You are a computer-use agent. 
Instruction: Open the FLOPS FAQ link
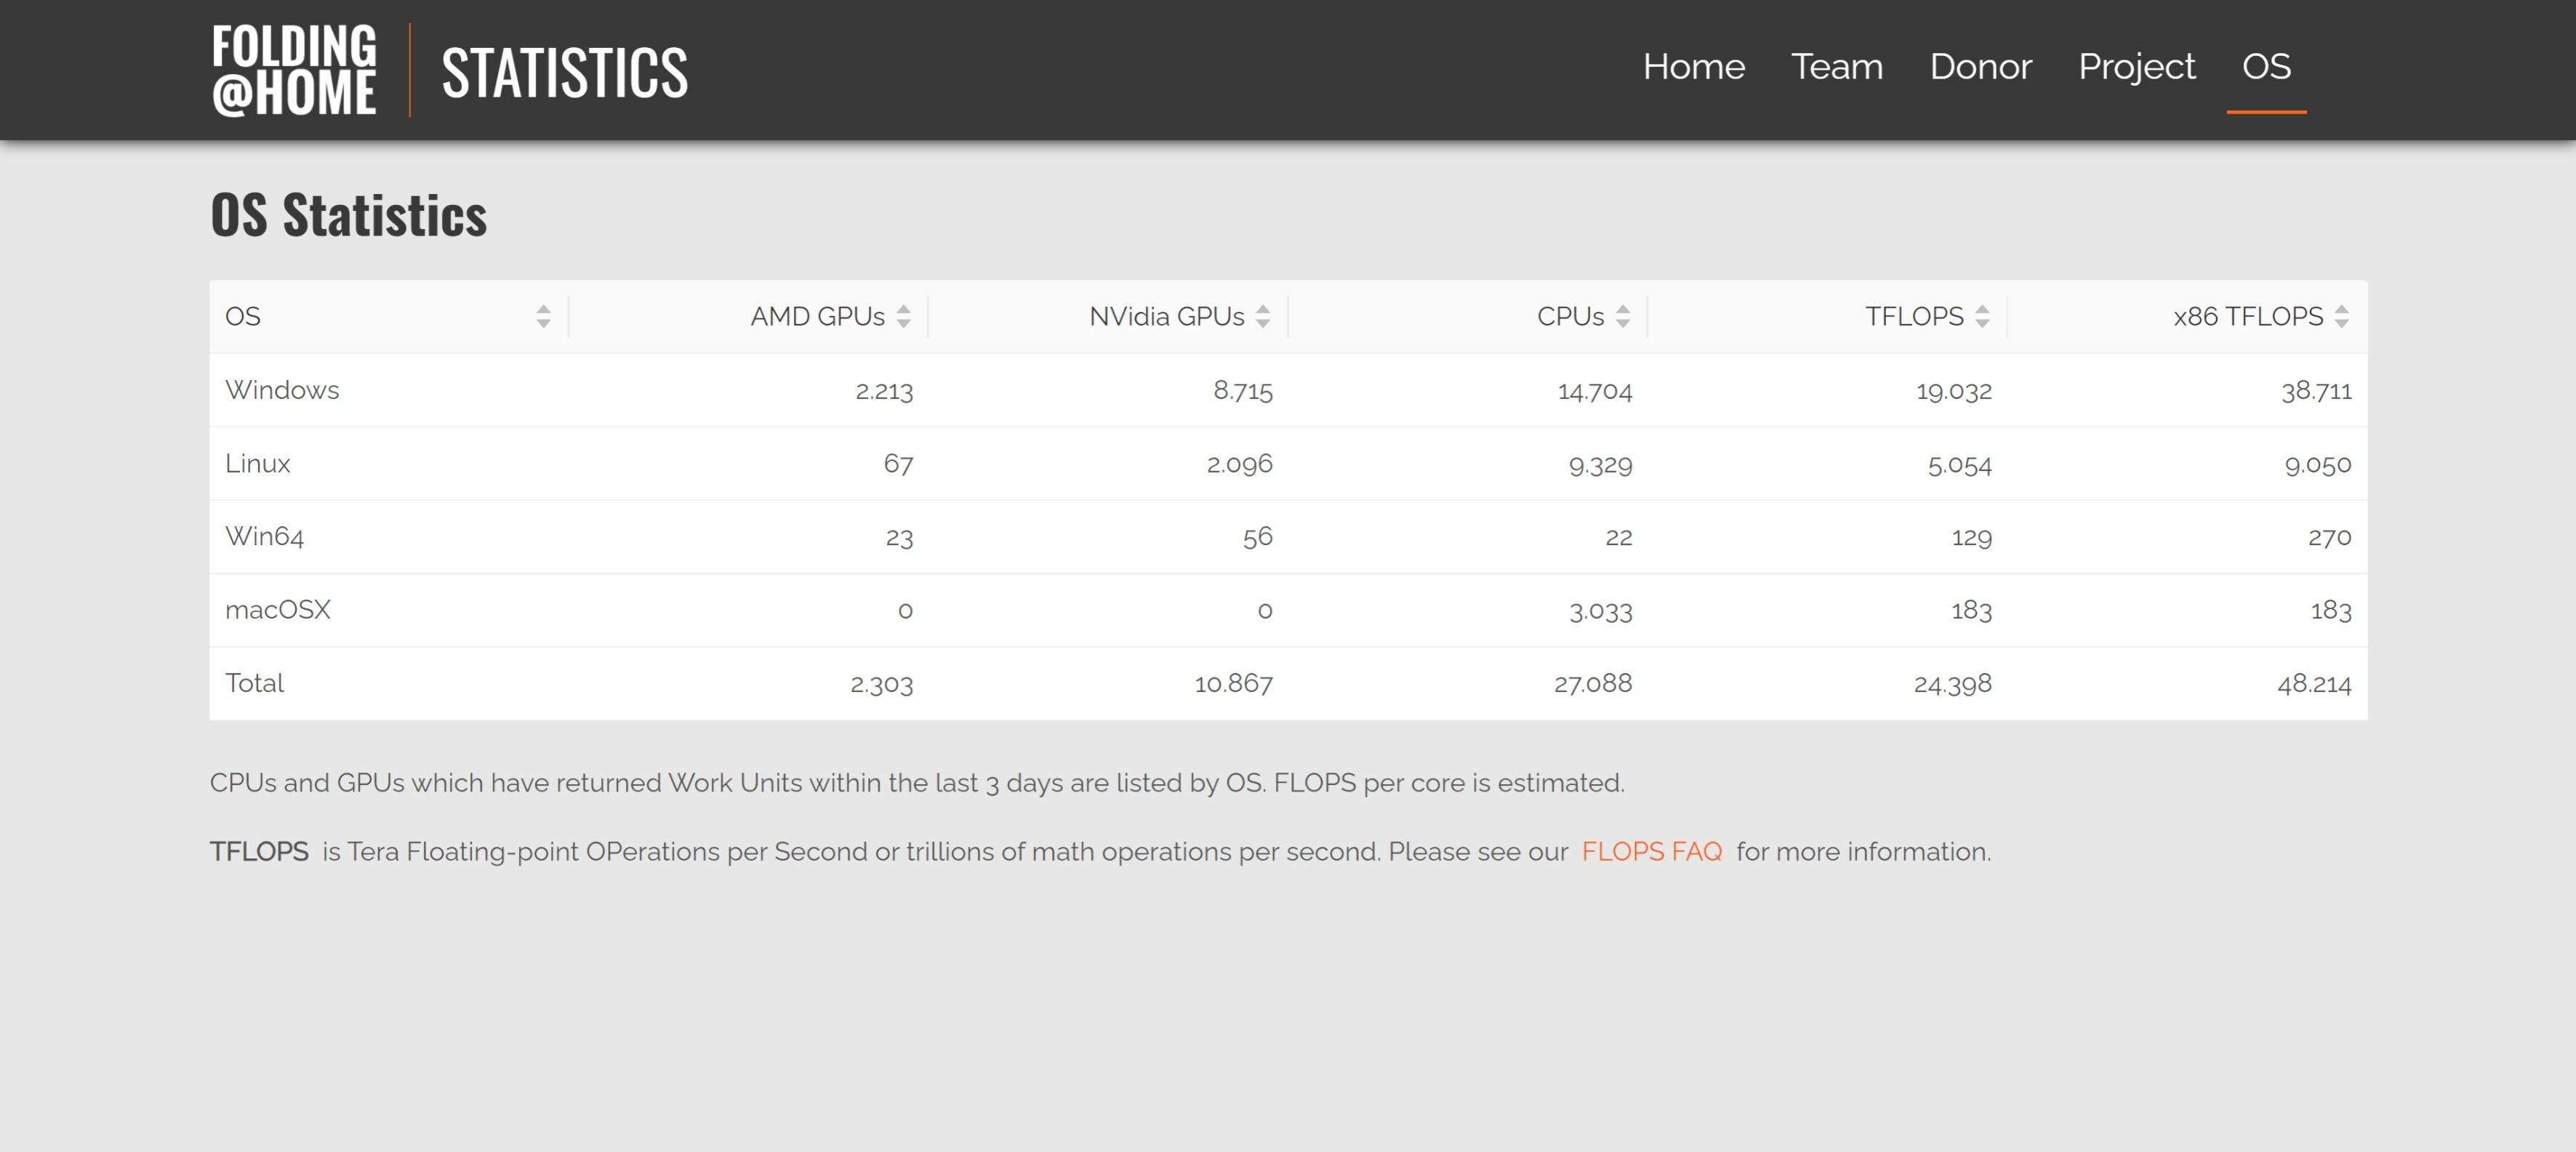(1651, 851)
